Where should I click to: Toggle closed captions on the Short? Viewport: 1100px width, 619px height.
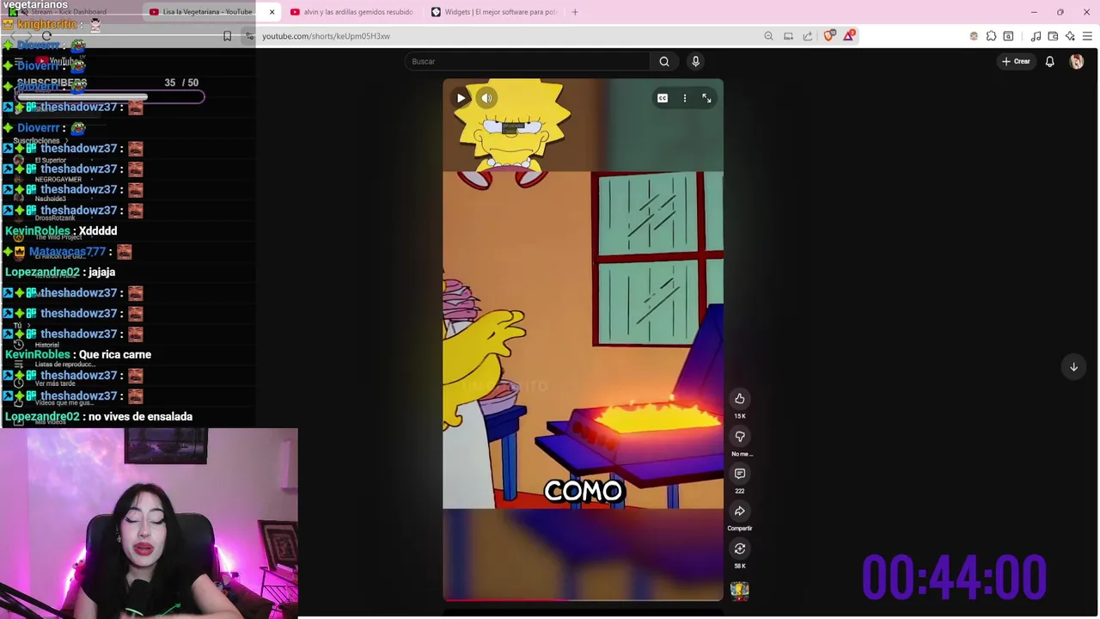tap(663, 98)
